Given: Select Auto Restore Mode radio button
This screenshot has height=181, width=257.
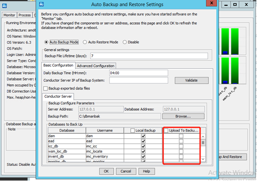Looking at the screenshot, I should click(85, 42).
